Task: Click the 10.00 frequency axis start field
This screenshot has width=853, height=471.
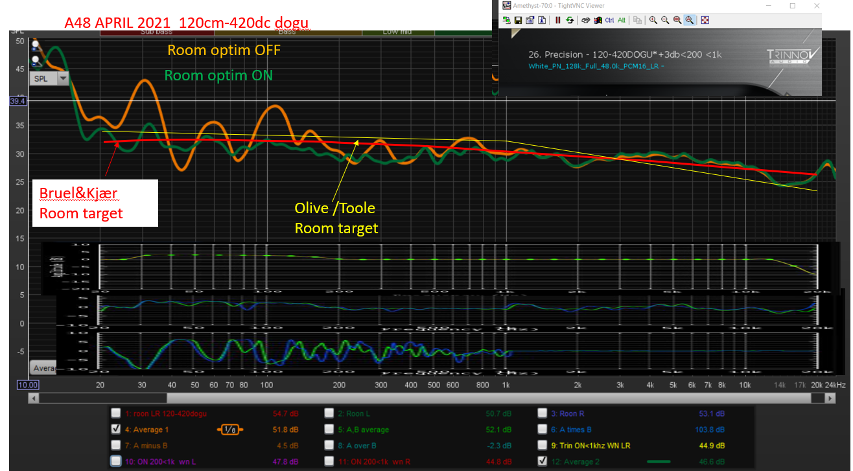Action: point(28,385)
